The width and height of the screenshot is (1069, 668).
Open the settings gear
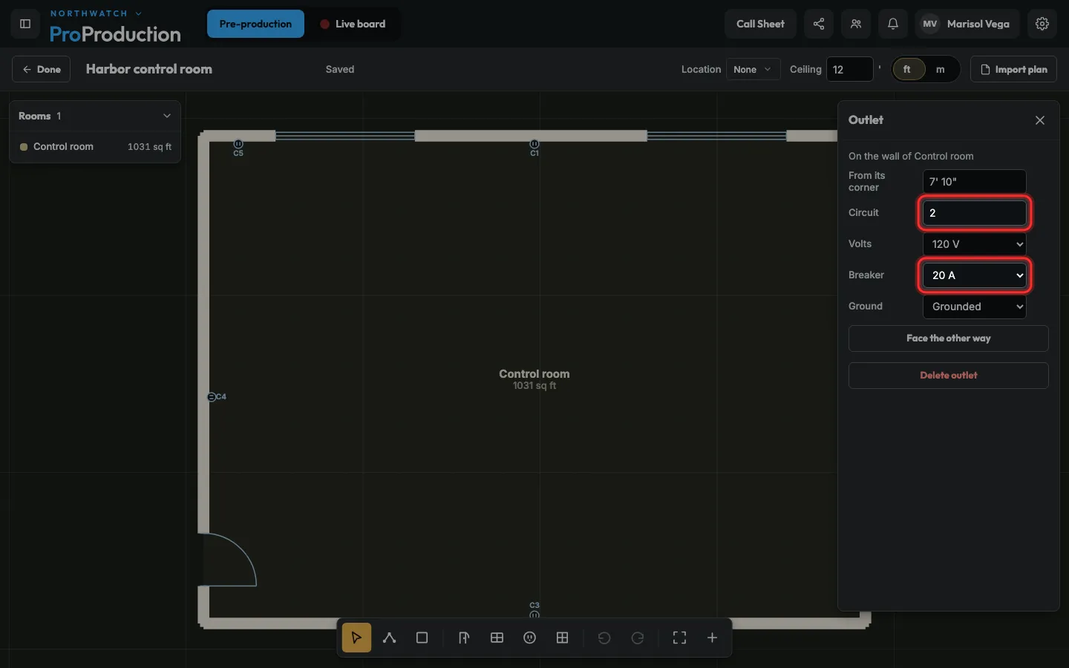(x=1042, y=24)
